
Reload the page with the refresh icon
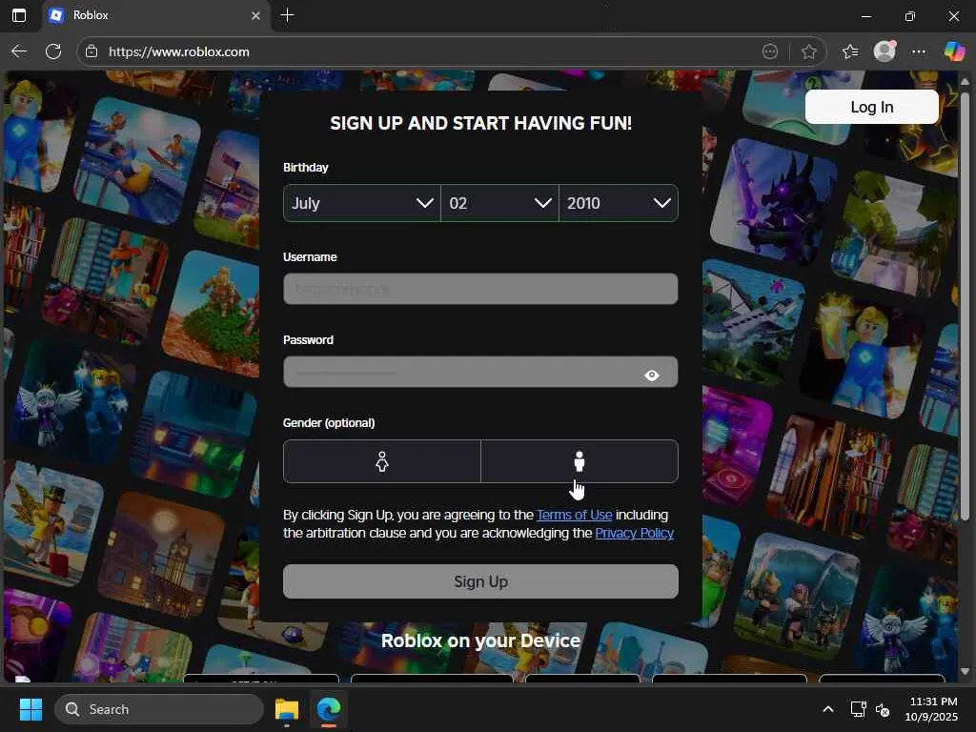53,51
